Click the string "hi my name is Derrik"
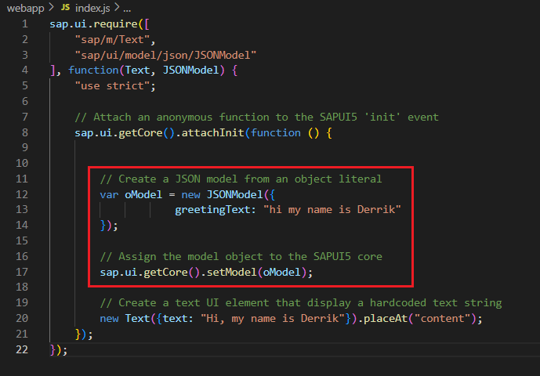Screen dimensions: 540x376 point(332,210)
